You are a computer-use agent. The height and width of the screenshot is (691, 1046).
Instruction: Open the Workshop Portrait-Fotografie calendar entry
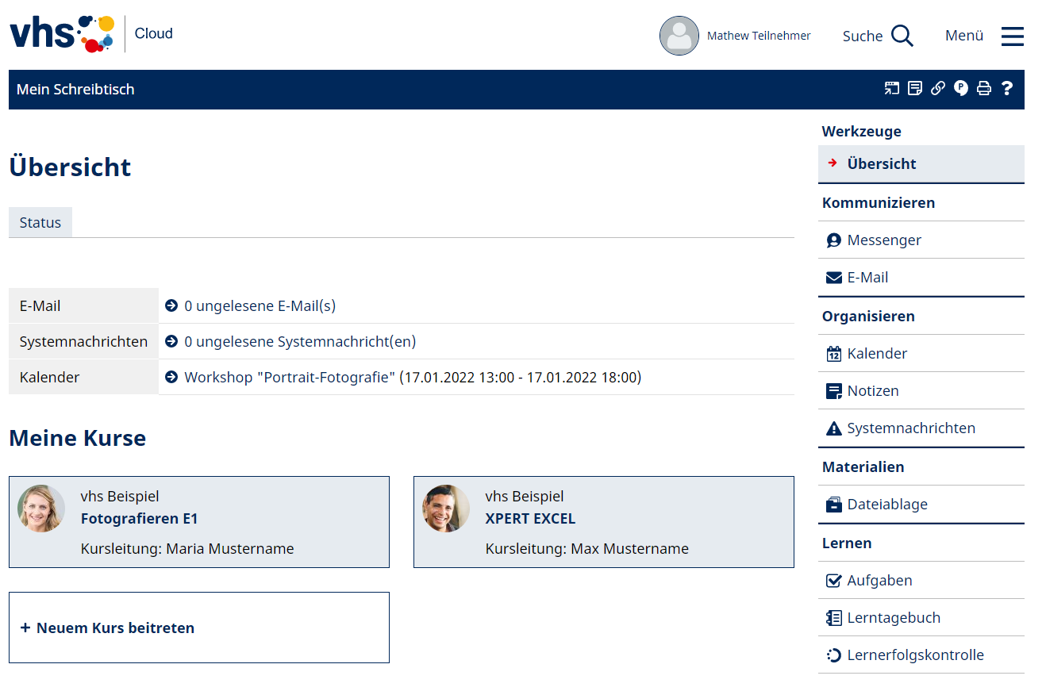click(x=412, y=377)
